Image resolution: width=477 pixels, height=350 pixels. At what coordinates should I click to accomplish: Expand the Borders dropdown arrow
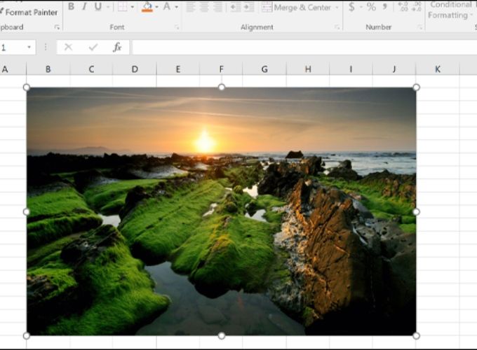(x=133, y=7)
